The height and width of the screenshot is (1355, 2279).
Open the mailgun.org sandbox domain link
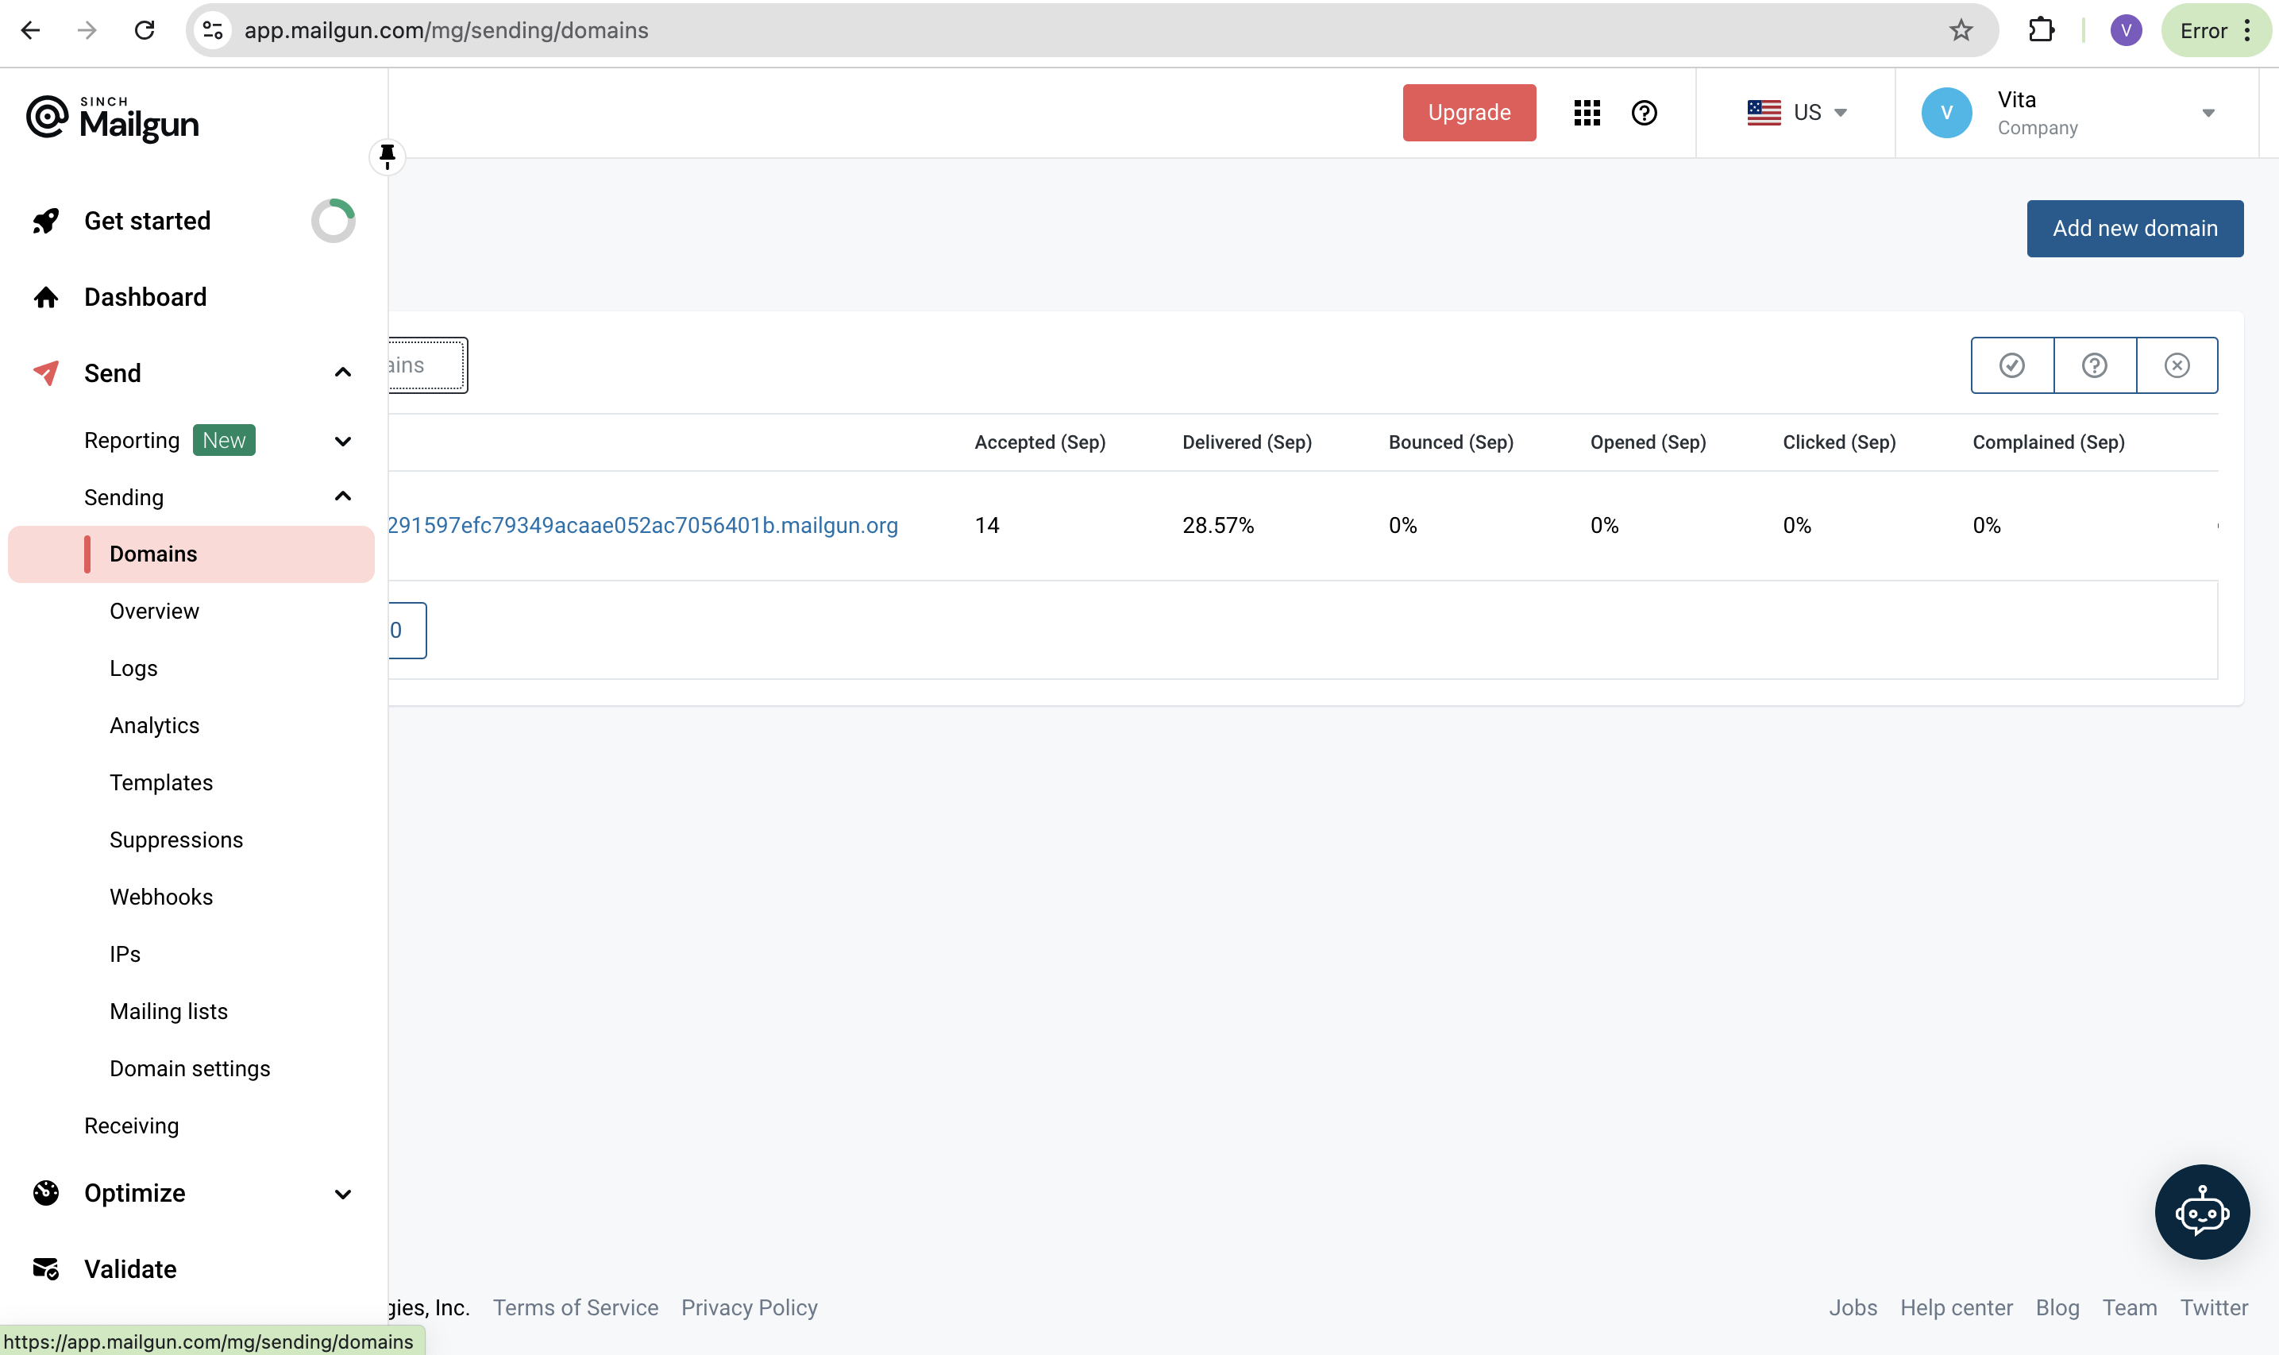click(642, 525)
